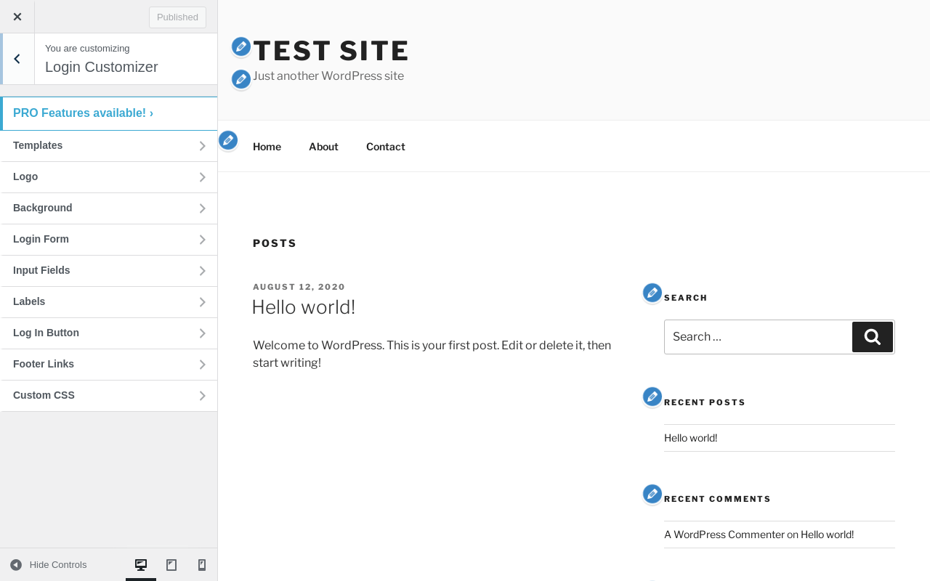Open the Custom CSS section
This screenshot has width=930, height=581.
109,396
